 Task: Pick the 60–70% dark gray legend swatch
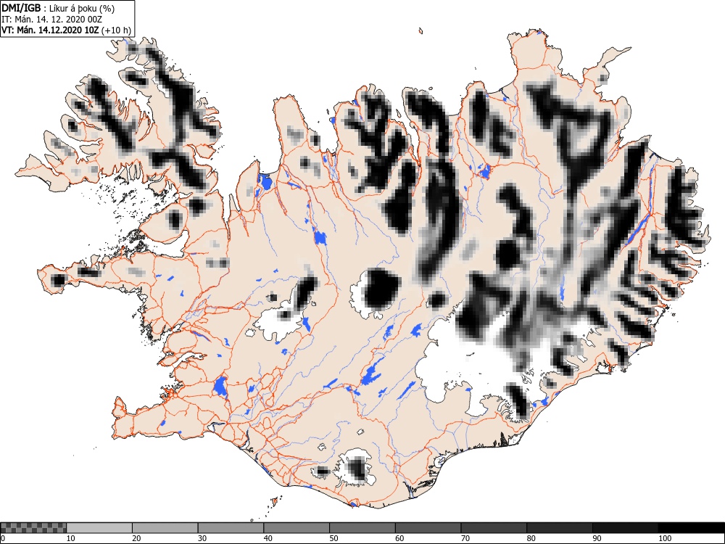(x=428, y=528)
